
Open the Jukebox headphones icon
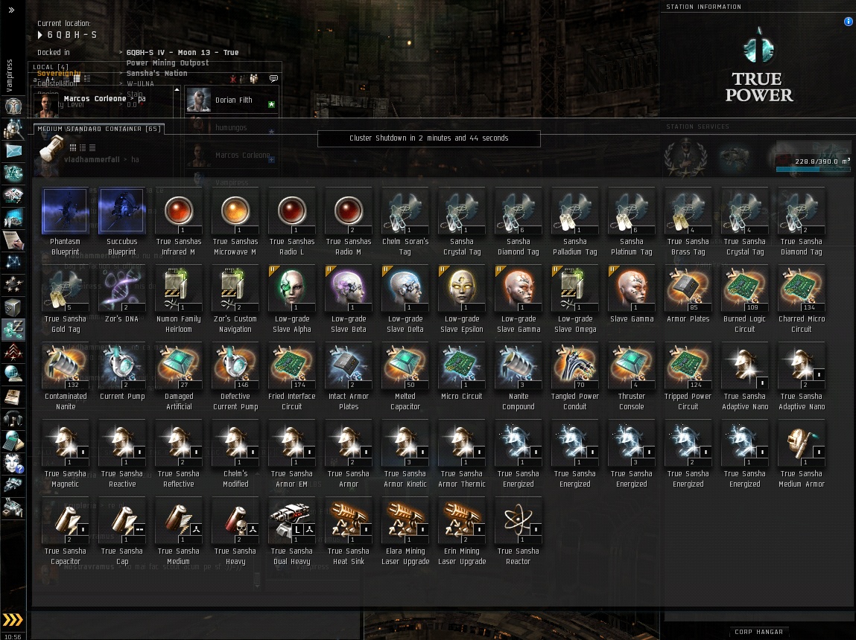point(13,419)
